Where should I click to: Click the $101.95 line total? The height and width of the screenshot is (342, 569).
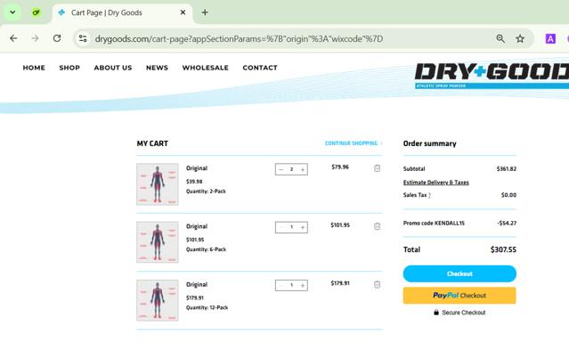340,225
